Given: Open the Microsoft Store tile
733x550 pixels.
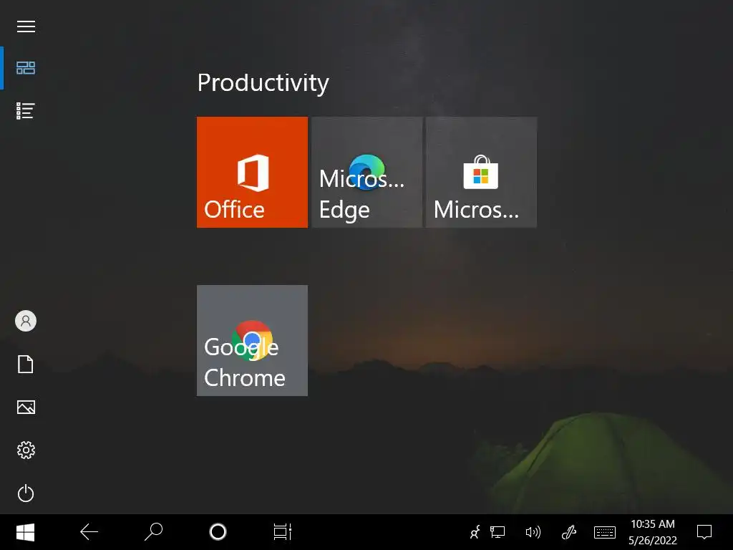Looking at the screenshot, I should coord(481,172).
